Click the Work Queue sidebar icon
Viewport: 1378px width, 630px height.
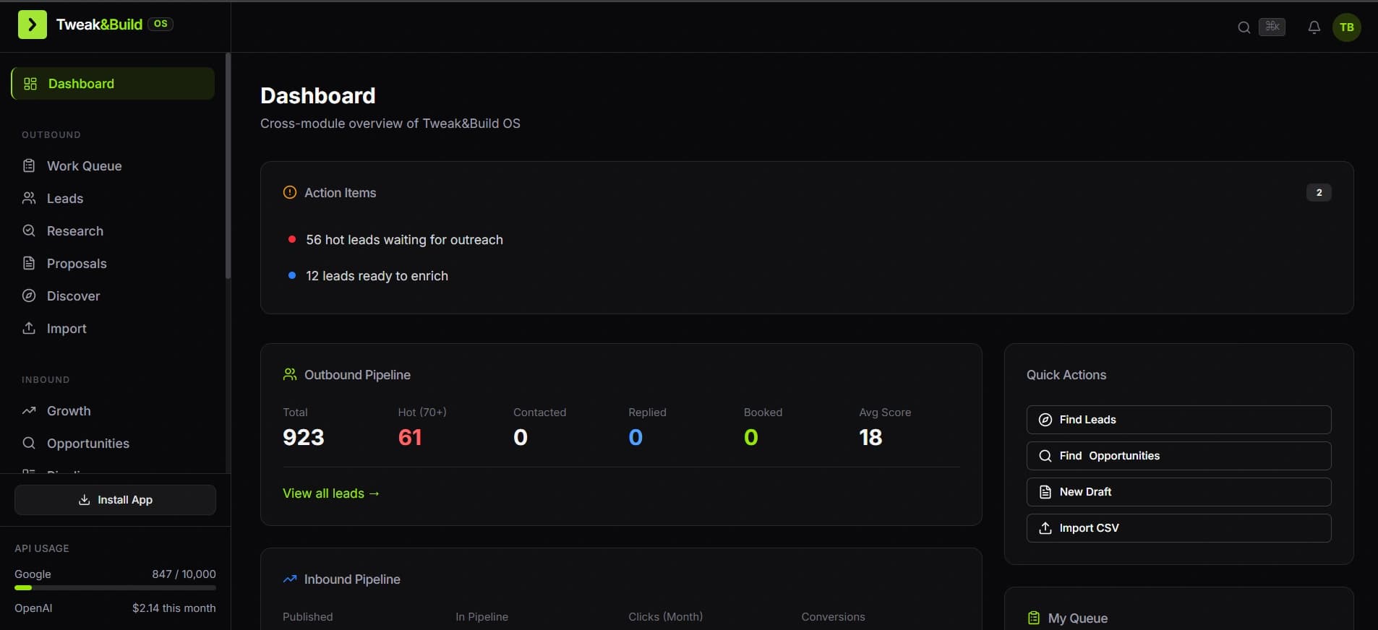(29, 165)
